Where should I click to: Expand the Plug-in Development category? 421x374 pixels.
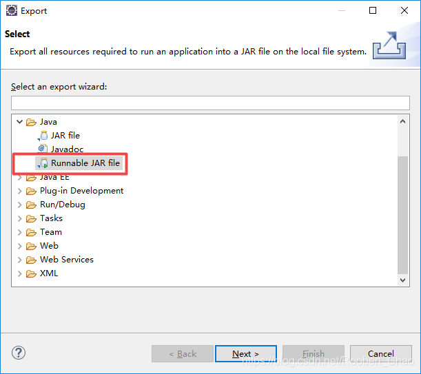[x=19, y=191]
